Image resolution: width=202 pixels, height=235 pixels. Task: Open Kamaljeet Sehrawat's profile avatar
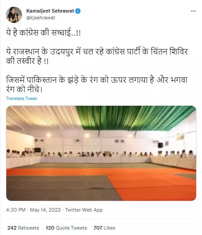click(x=14, y=15)
